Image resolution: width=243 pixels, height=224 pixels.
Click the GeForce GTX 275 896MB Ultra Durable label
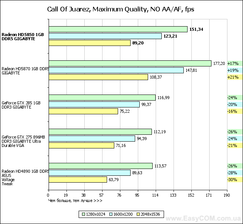[x=24, y=141]
